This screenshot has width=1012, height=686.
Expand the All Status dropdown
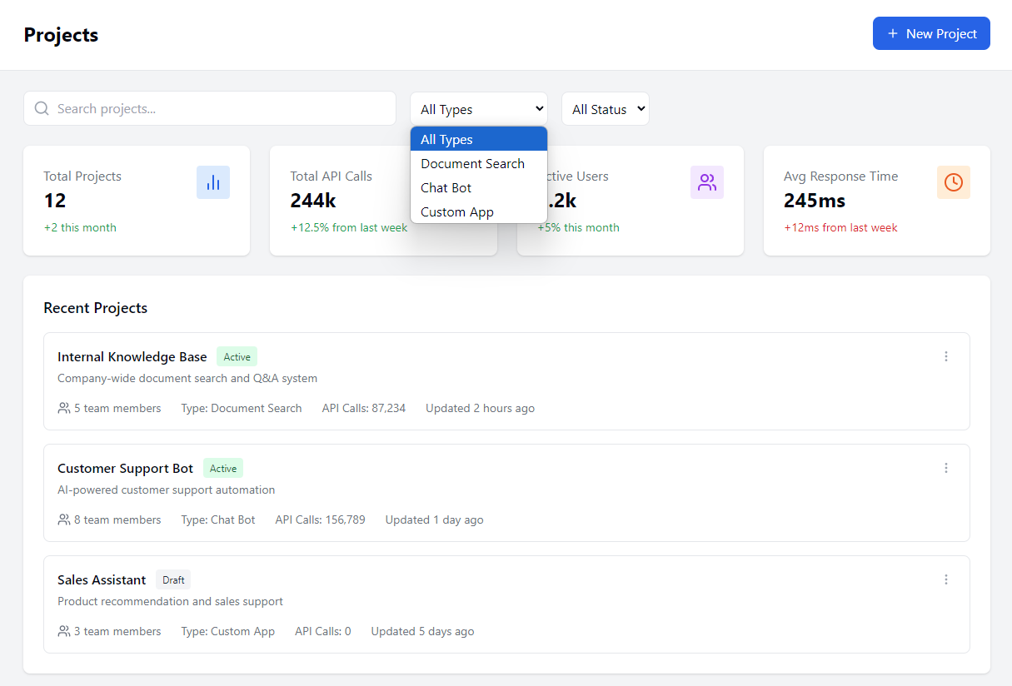[x=605, y=109]
